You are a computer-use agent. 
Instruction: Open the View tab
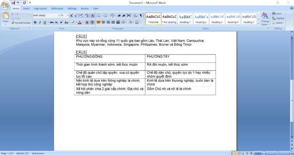(96, 8)
